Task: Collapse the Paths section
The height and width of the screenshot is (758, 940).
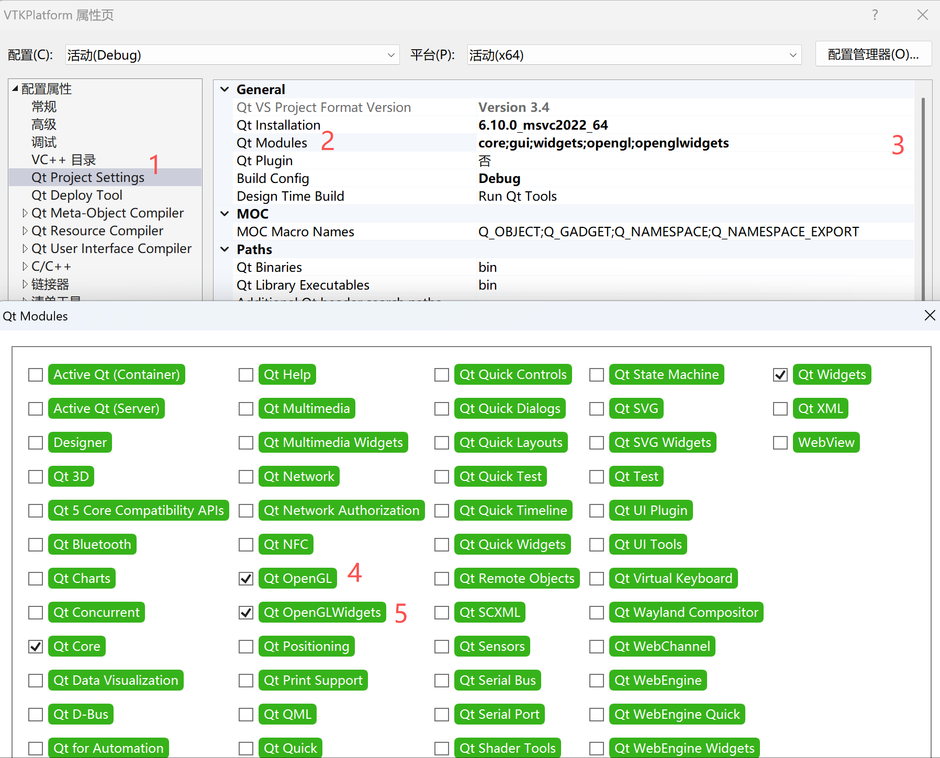Action: (x=225, y=249)
